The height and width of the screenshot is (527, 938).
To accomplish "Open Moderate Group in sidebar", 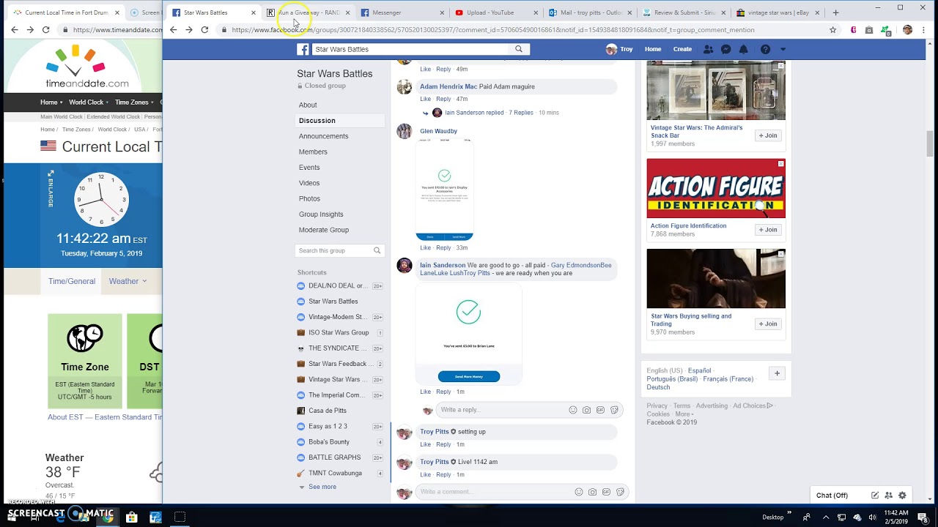I will point(324,230).
